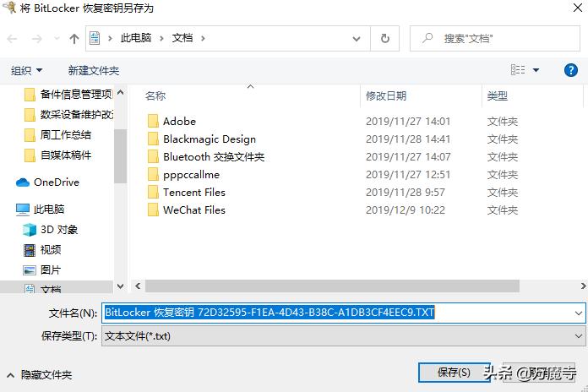This screenshot has height=392, width=588.
Task: Go up one folder level
Action: point(74,39)
